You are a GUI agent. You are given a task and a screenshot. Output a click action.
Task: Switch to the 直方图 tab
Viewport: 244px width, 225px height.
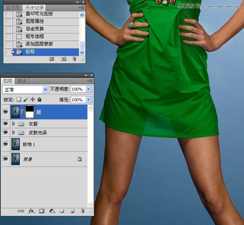coord(12,8)
